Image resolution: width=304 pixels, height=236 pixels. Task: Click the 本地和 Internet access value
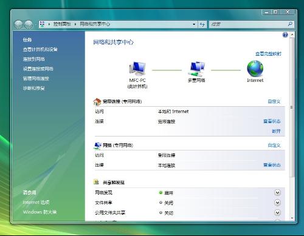pos(173,112)
